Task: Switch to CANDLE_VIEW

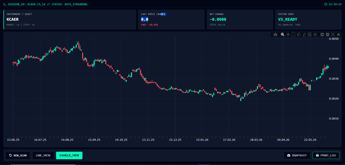Action: tap(69, 156)
